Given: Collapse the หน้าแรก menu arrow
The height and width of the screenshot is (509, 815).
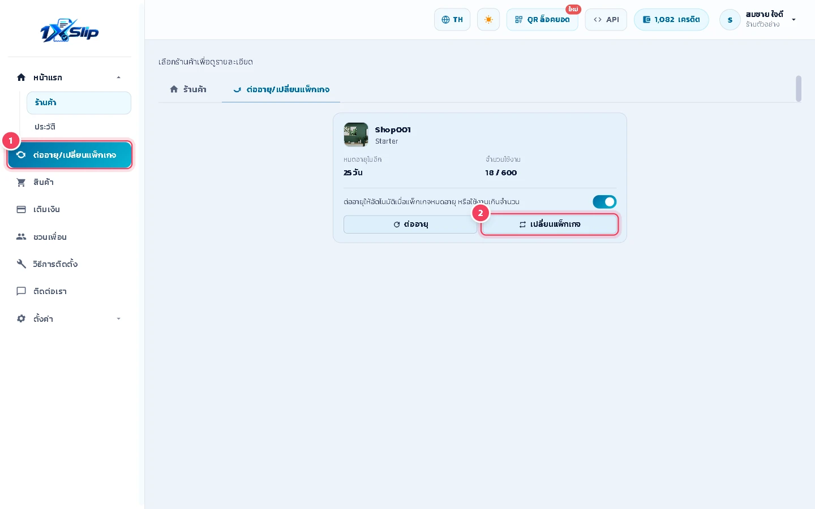Looking at the screenshot, I should click(119, 77).
